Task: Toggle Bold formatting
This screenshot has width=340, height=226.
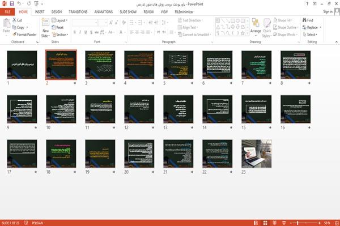Action: click(x=75, y=32)
